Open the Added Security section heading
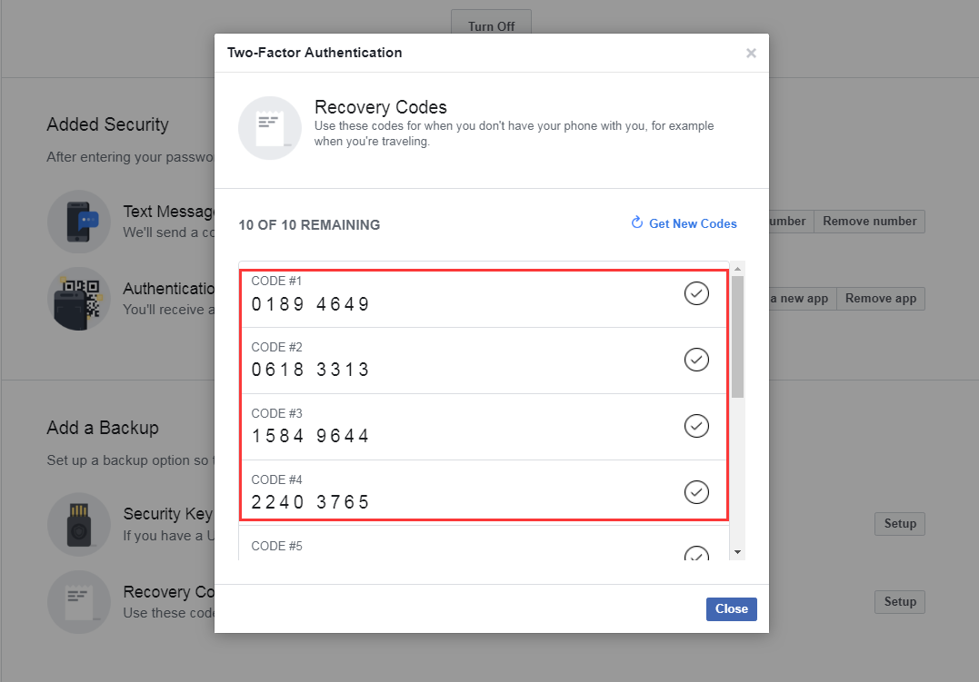 [x=107, y=124]
